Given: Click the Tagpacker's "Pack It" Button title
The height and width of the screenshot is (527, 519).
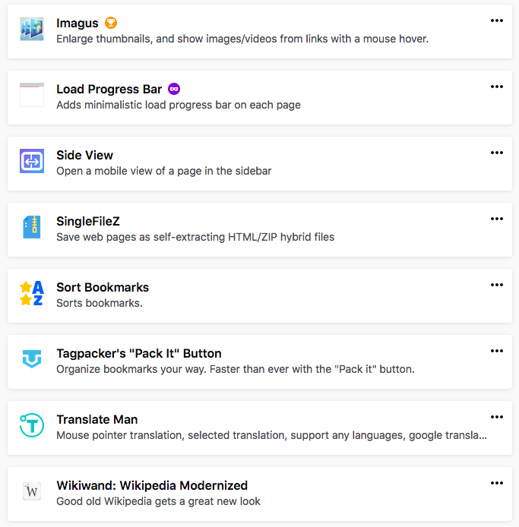Looking at the screenshot, I should 139,354.
